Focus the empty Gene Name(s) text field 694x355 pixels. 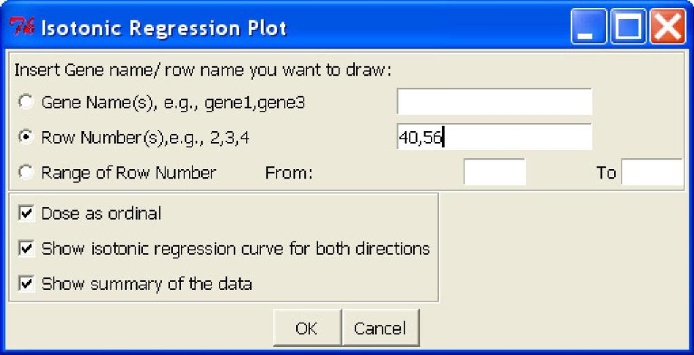[x=494, y=102]
